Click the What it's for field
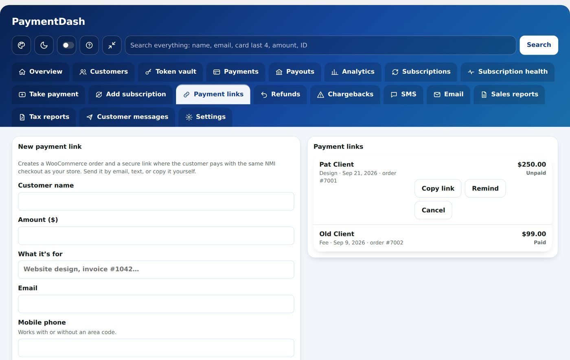 (x=156, y=270)
